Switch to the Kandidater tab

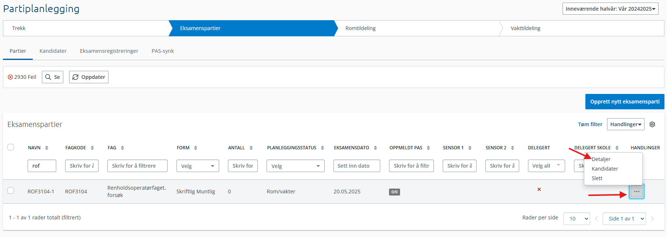(x=53, y=51)
